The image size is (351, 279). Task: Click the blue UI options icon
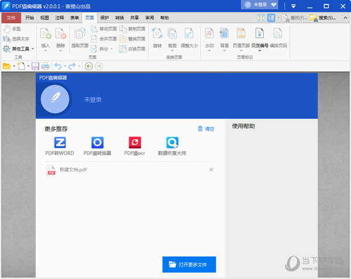click(x=271, y=18)
